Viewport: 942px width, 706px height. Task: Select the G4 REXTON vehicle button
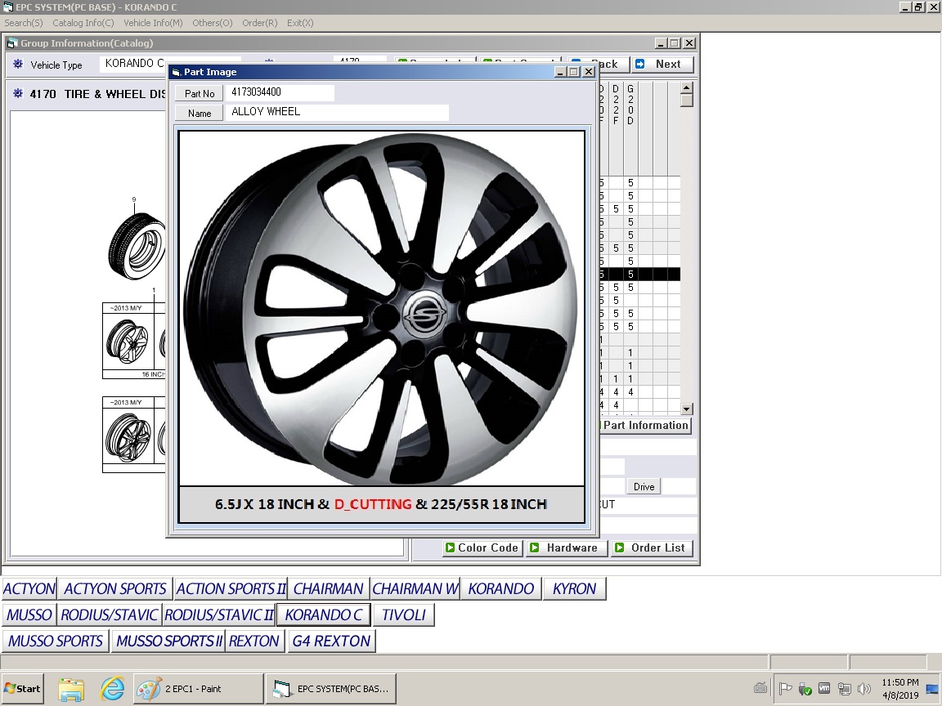tap(332, 641)
